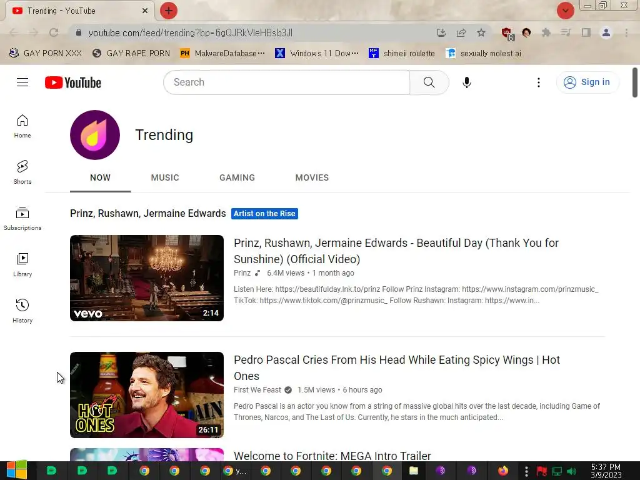Open the YouTube hamburger guide menu
Image resolution: width=640 pixels, height=480 pixels.
click(22, 82)
